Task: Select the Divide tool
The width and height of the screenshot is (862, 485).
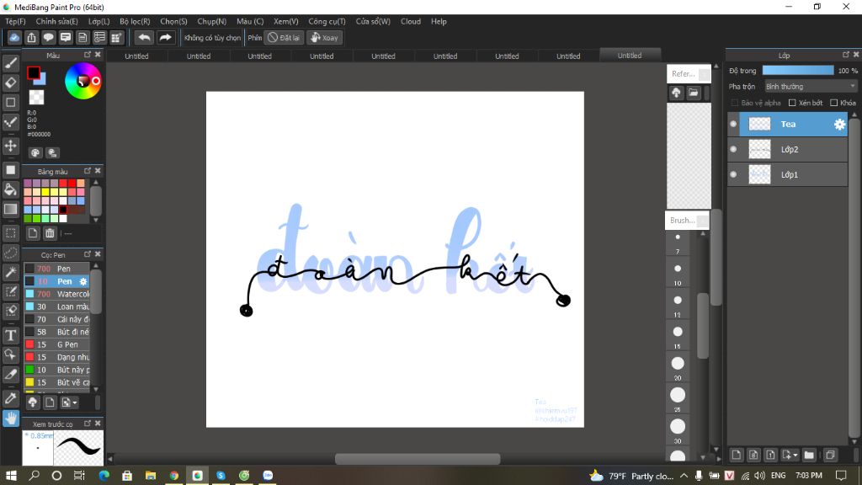Action: point(10,374)
